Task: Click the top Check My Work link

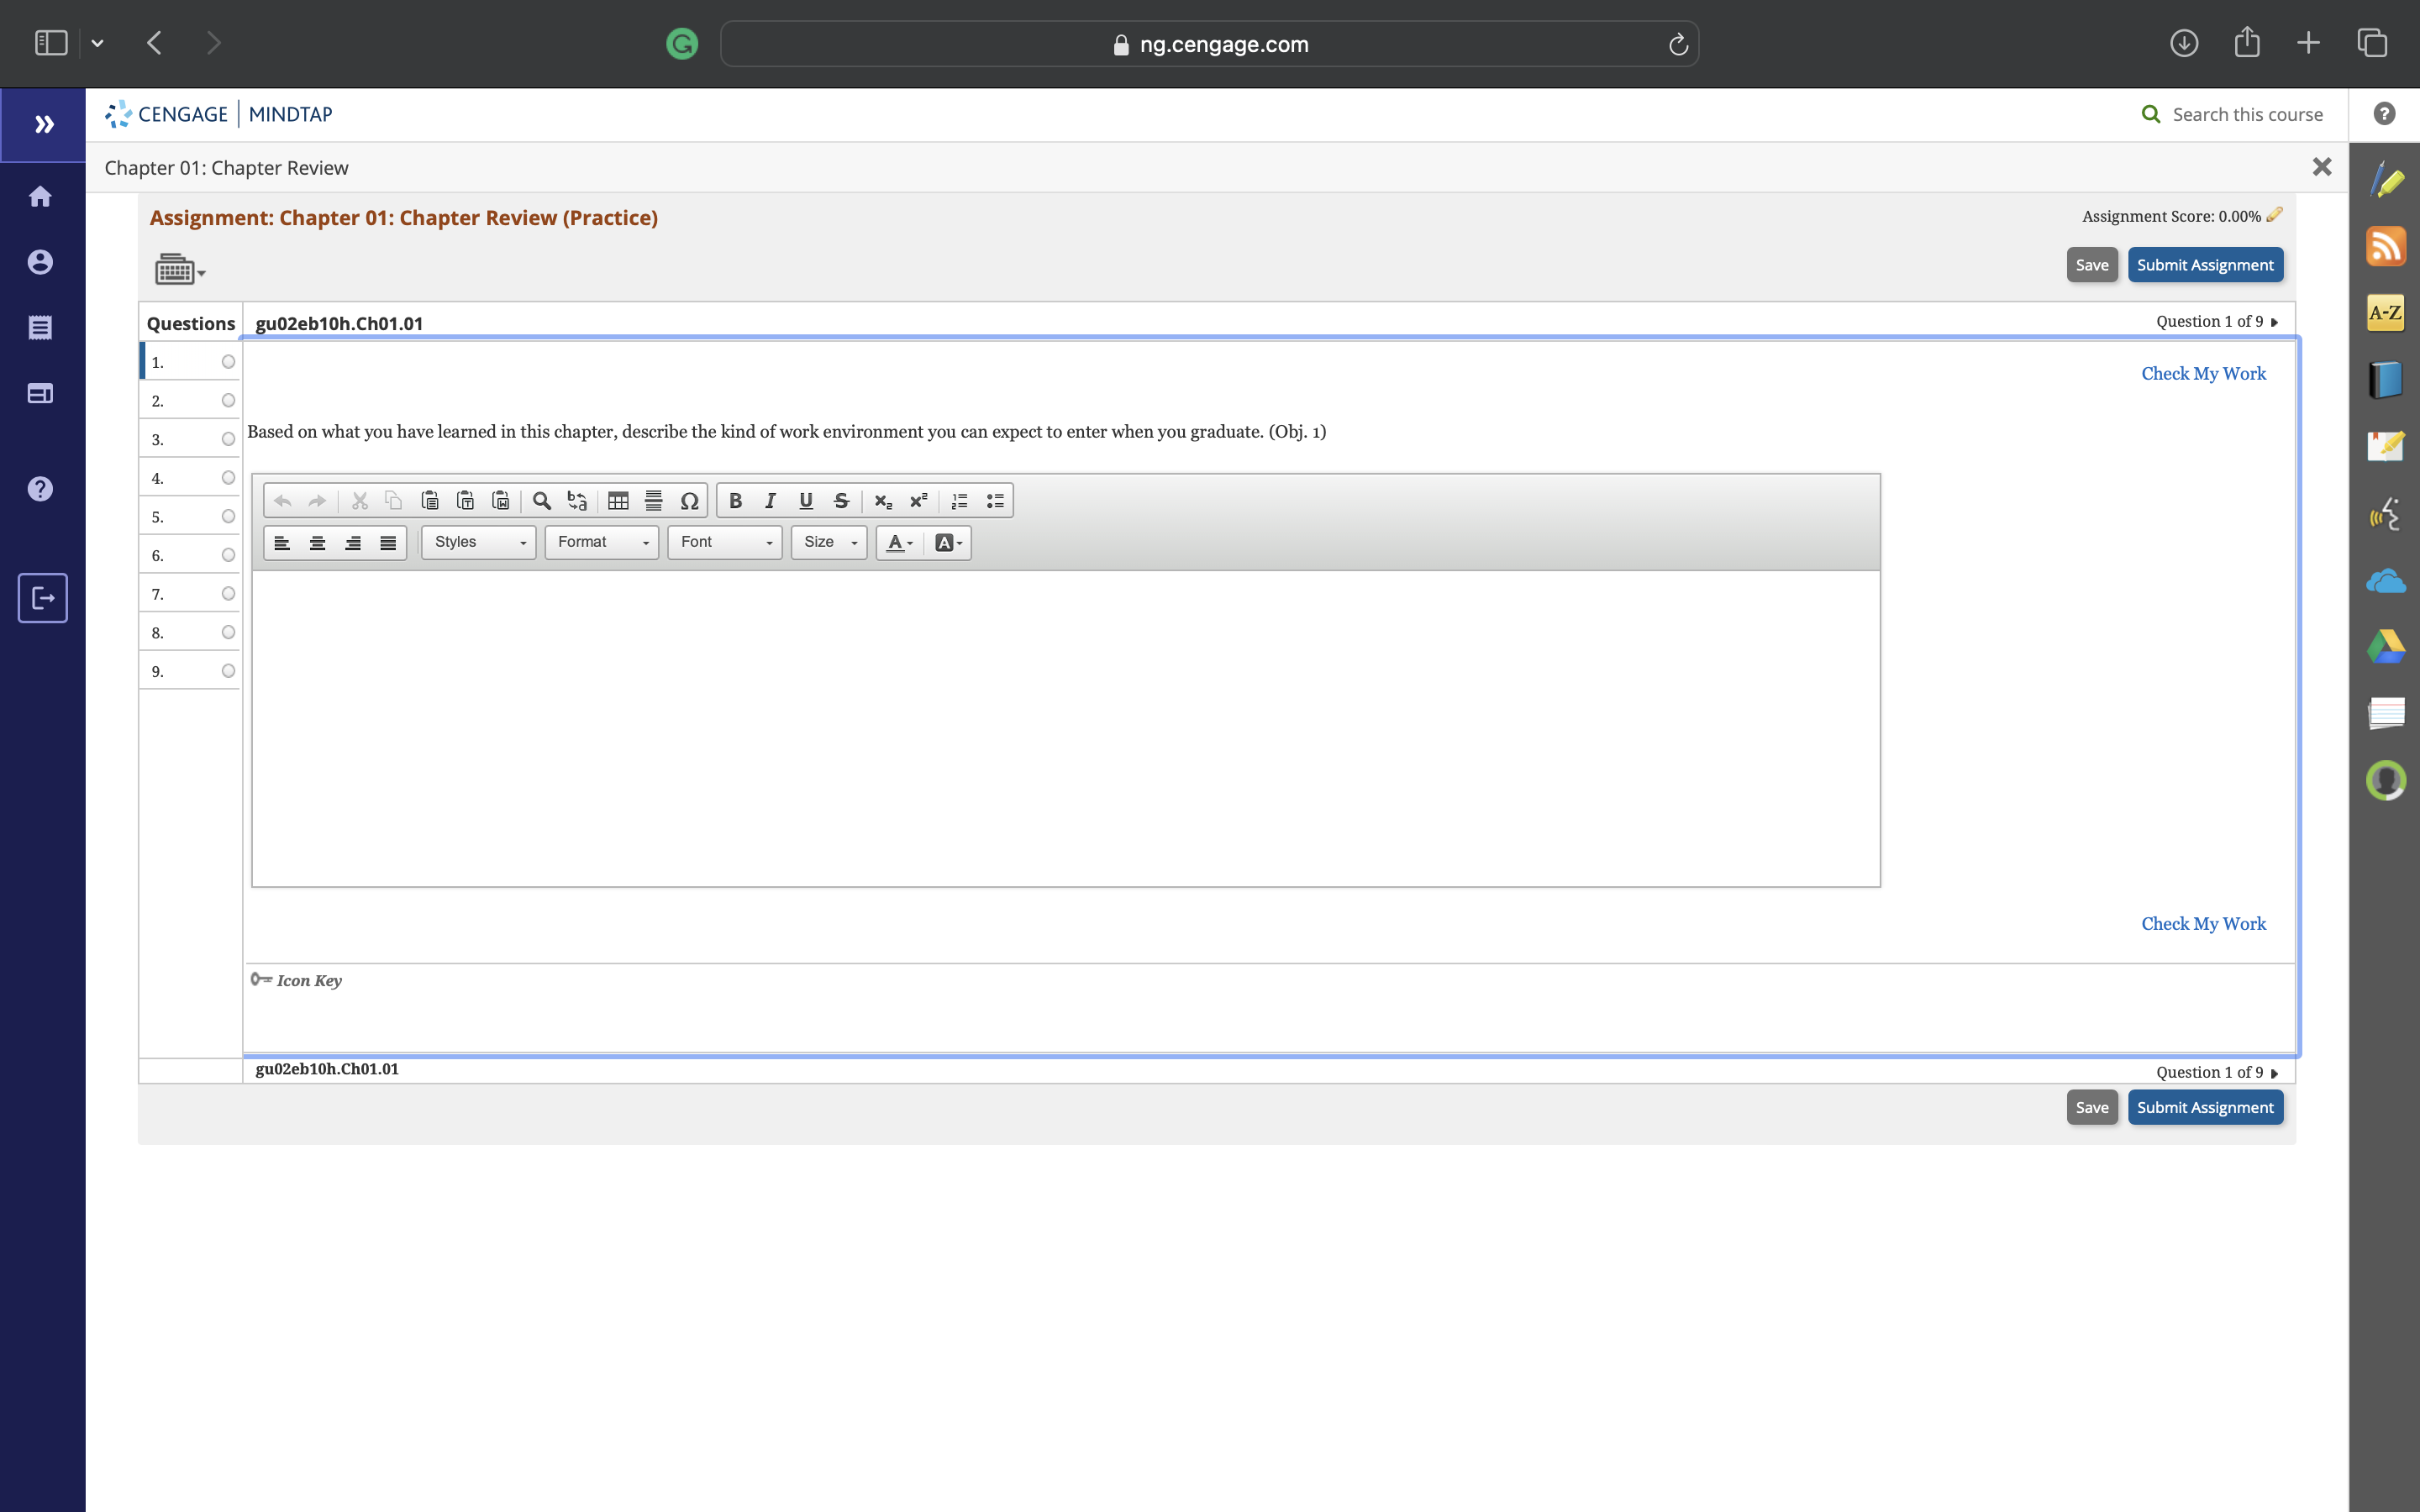Action: [x=2203, y=374]
